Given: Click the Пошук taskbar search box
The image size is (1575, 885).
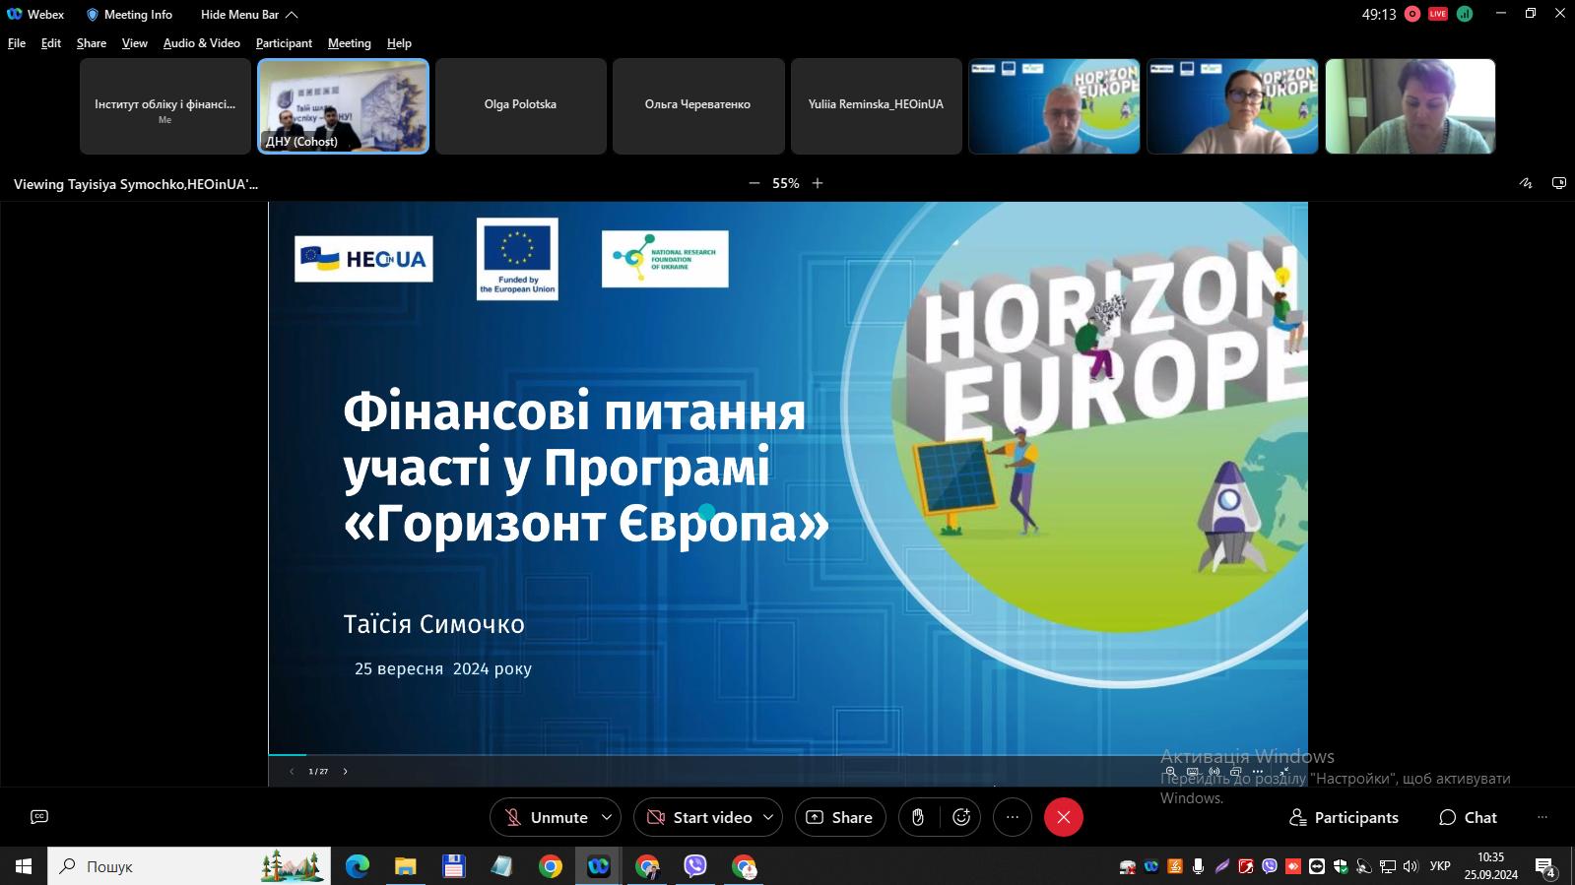Looking at the screenshot, I should pos(190,866).
